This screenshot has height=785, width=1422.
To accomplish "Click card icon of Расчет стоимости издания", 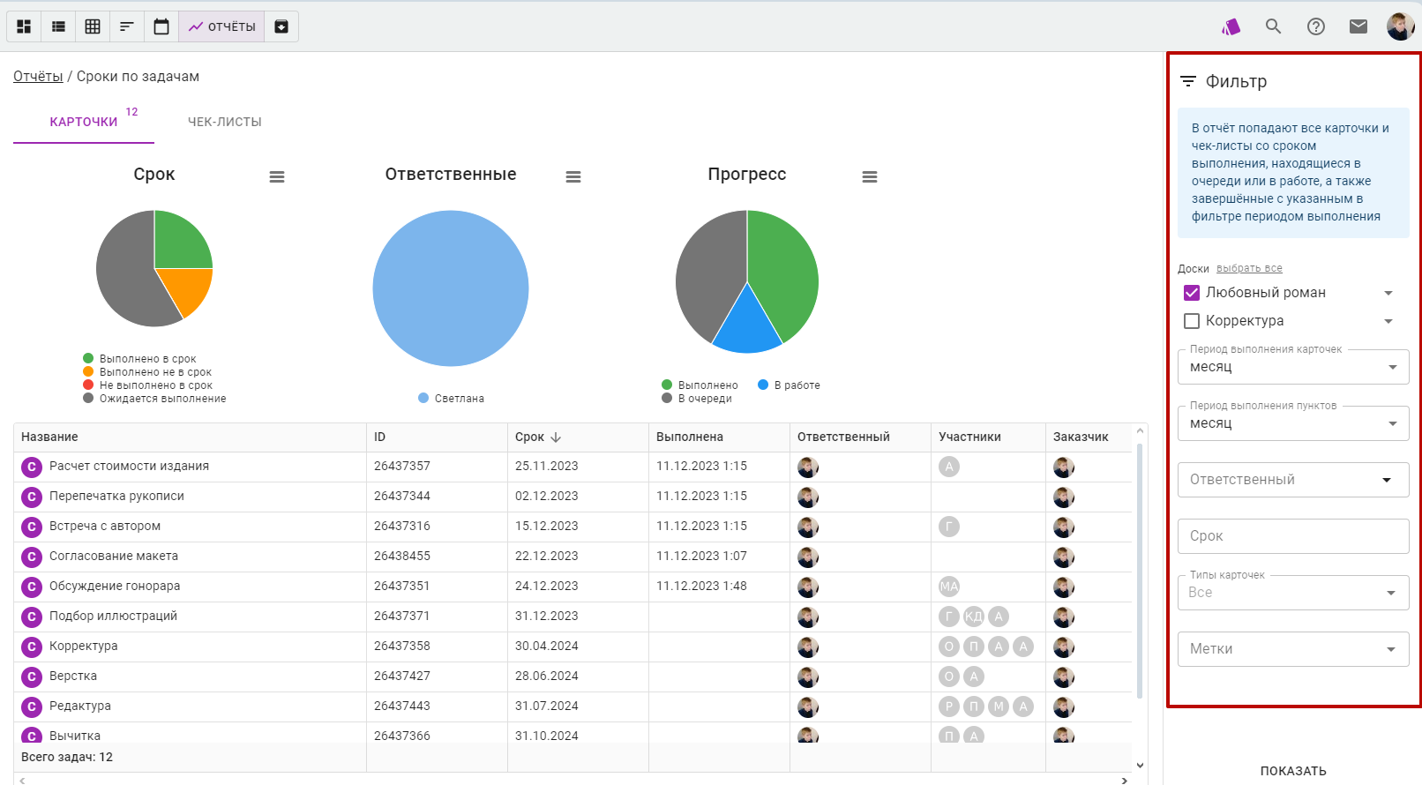I will click(x=32, y=467).
